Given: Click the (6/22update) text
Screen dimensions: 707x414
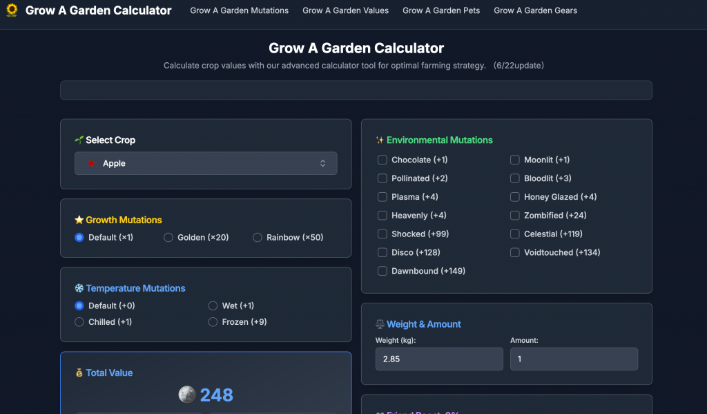Looking at the screenshot, I should (519, 66).
